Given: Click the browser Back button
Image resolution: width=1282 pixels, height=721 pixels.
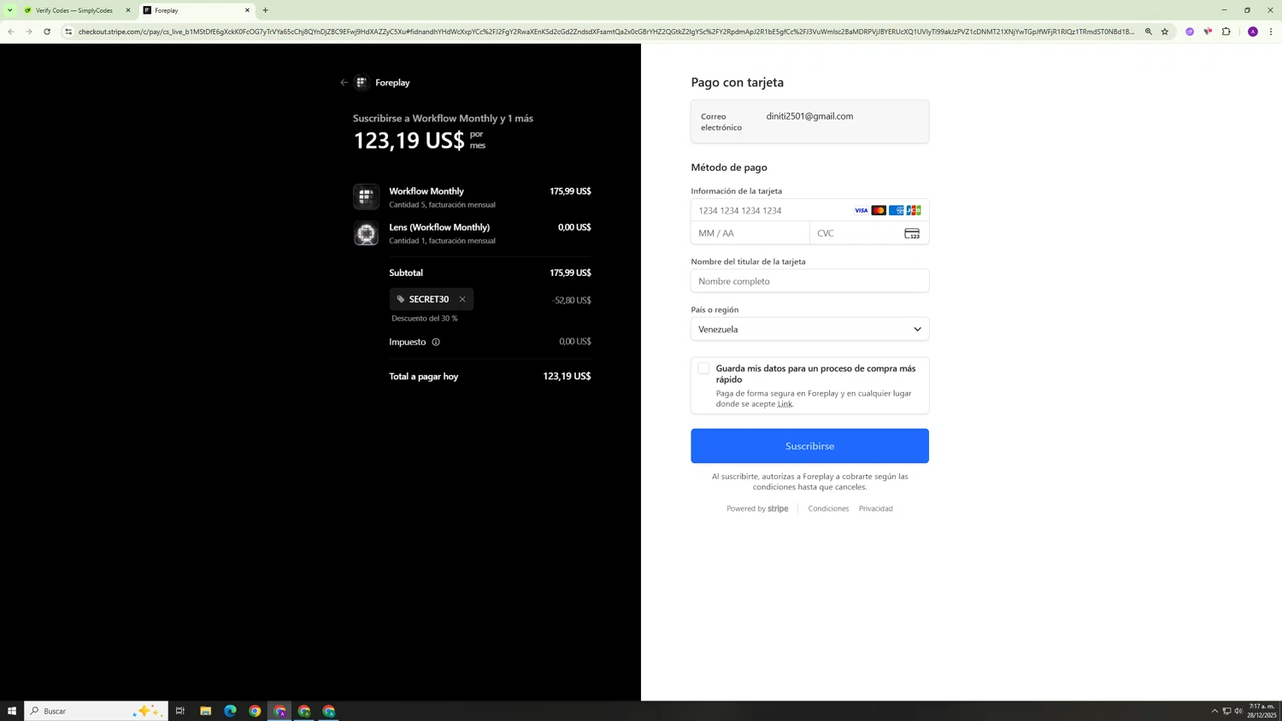Looking at the screenshot, I should (x=11, y=32).
